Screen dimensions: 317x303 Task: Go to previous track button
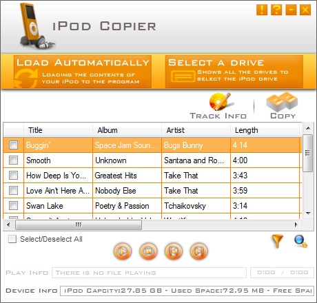coord(174,251)
